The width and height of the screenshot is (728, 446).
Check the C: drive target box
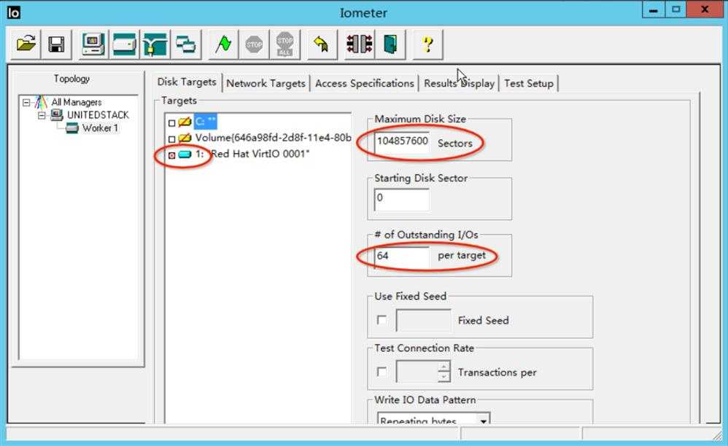(x=171, y=123)
